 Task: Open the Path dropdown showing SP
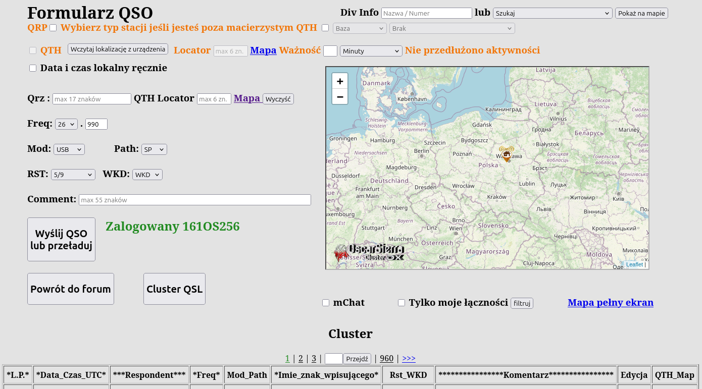pyautogui.click(x=154, y=149)
